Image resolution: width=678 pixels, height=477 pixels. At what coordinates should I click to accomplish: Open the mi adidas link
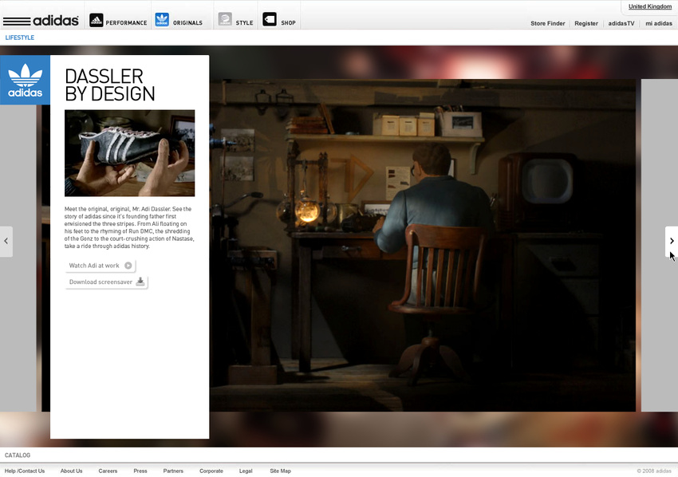point(659,23)
